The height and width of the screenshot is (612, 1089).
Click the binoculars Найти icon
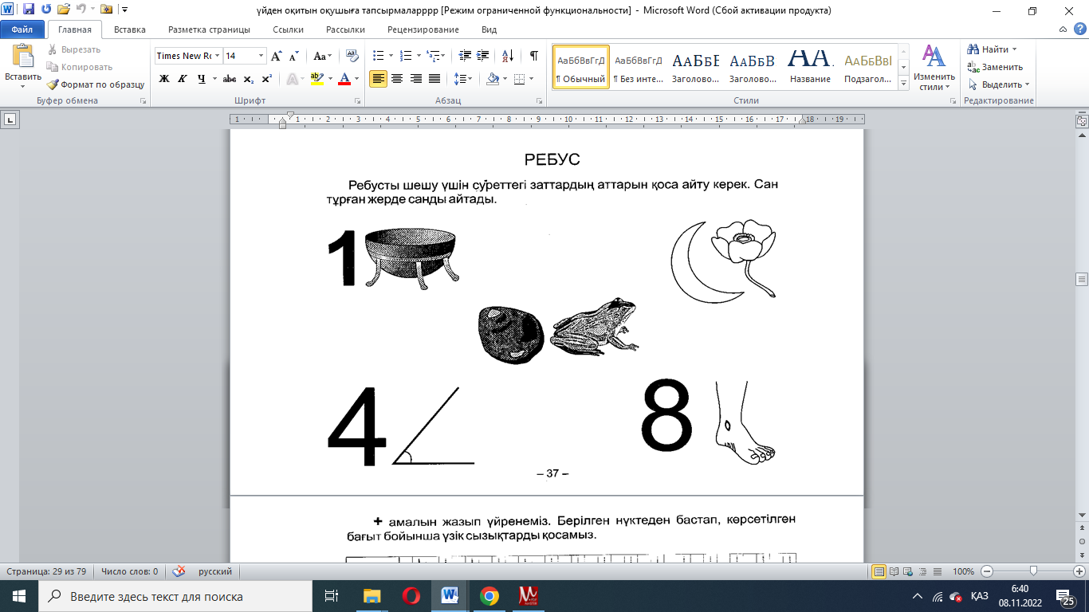973,49
